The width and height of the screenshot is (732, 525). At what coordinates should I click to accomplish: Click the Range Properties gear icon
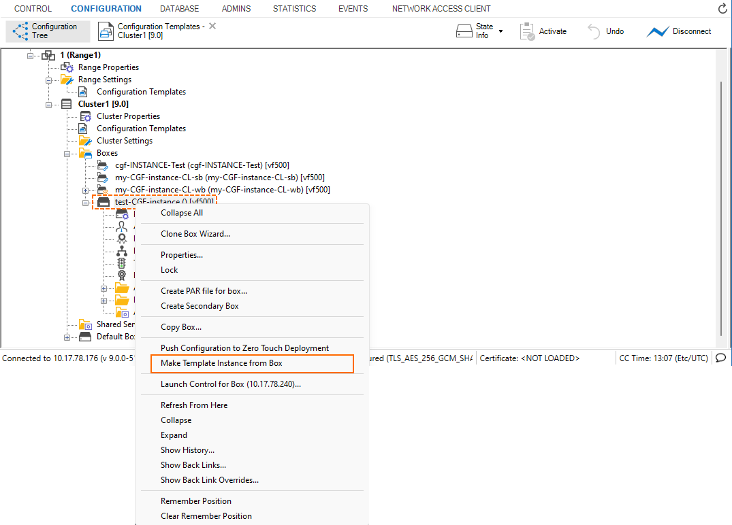pyautogui.click(x=67, y=67)
